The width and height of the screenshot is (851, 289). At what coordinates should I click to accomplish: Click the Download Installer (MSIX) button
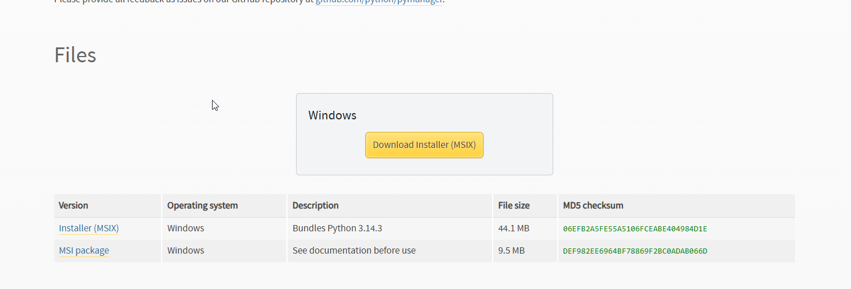click(424, 145)
